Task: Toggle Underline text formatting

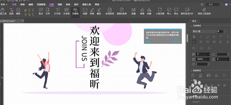Action: point(207,37)
